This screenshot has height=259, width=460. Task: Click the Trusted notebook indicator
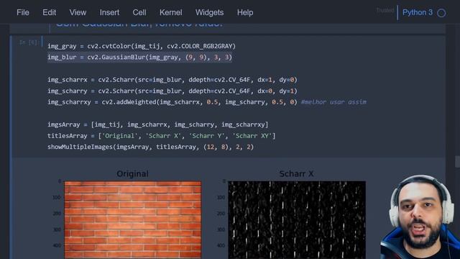385,11
